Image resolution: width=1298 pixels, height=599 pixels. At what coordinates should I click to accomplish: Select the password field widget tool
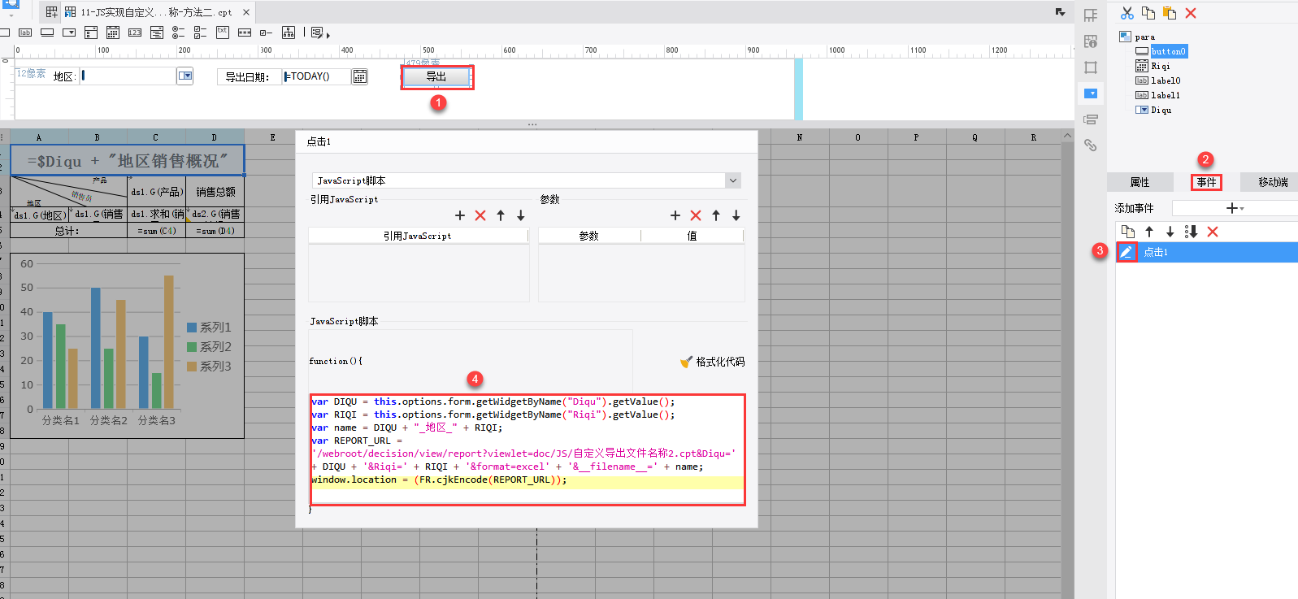coord(245,33)
